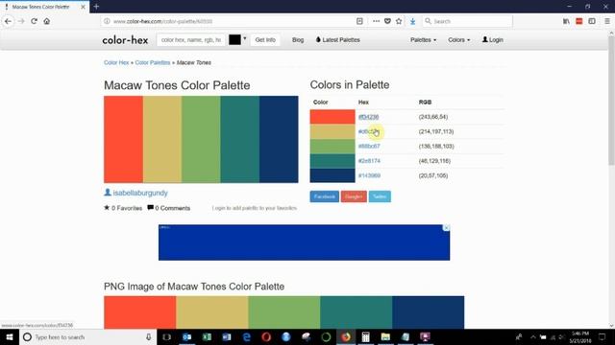
Task: Click the PNG image of Macaw Tones palette
Action: click(x=284, y=312)
